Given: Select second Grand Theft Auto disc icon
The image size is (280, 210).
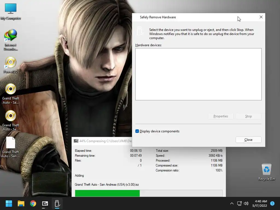Looking at the screenshot, I should 11,121.
